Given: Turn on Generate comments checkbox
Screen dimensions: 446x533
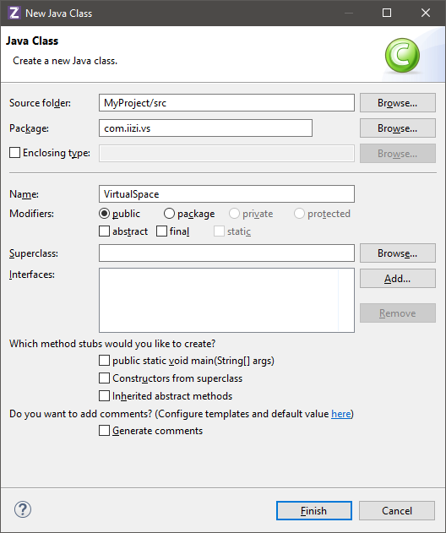Looking at the screenshot, I should 105,430.
